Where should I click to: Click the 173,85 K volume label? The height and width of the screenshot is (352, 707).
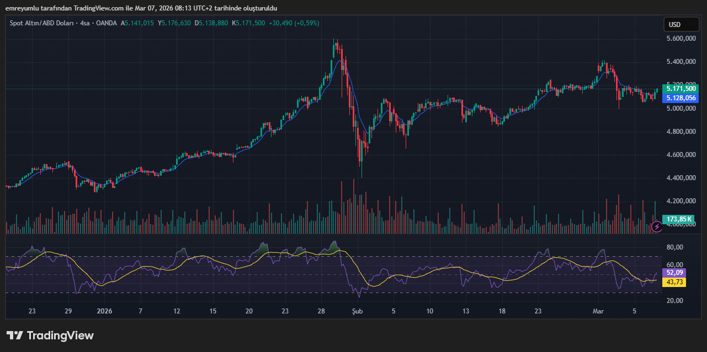[679, 219]
